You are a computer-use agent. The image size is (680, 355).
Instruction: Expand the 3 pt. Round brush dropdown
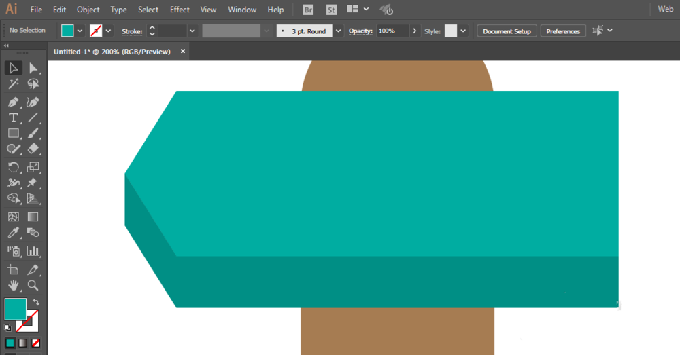click(338, 31)
